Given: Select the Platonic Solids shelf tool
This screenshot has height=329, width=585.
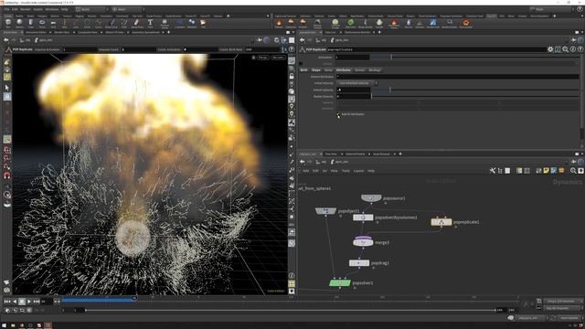Looking at the screenshot, I should 165,23.
